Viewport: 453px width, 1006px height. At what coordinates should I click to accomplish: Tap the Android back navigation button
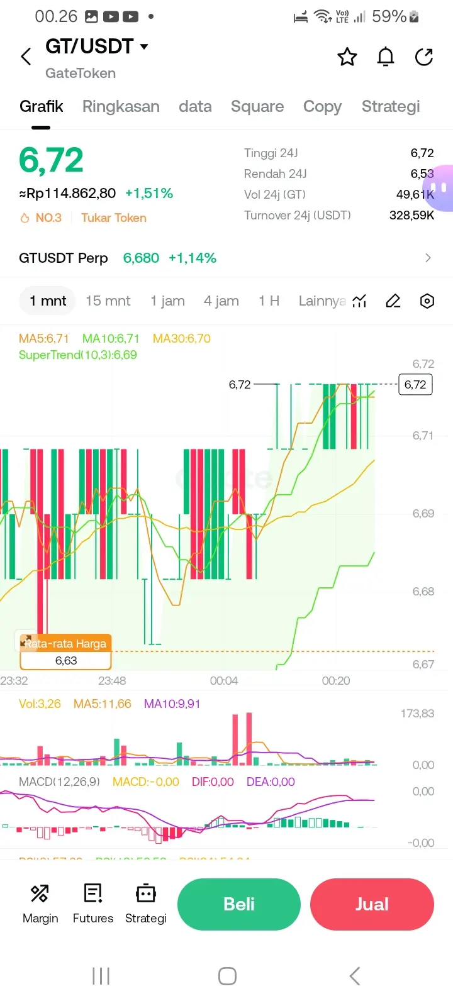[x=355, y=976]
